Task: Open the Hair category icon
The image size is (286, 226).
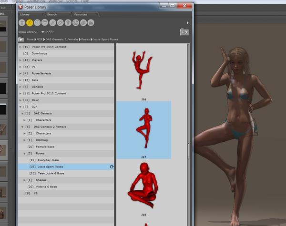Action: tap(45, 23)
